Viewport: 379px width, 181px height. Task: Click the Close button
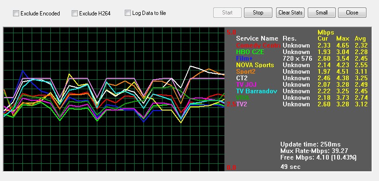(x=352, y=13)
